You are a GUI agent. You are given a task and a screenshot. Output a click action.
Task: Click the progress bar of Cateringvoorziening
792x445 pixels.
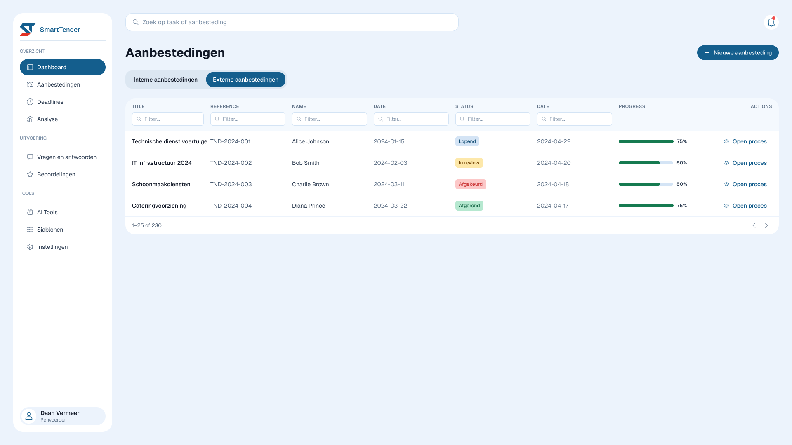click(646, 206)
